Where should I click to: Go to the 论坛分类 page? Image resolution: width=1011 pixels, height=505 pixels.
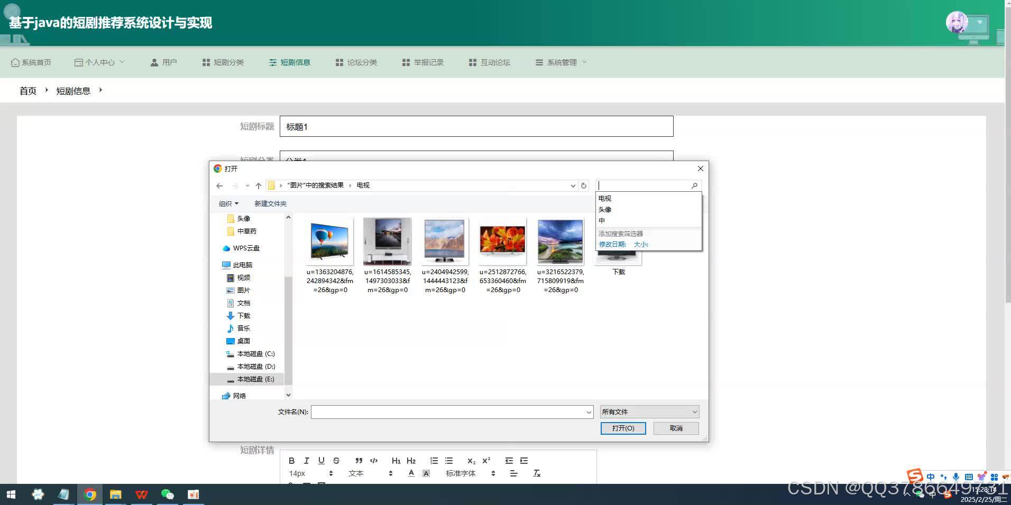pos(356,62)
